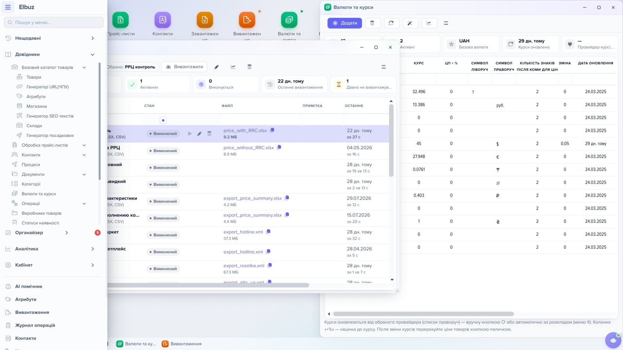
Task: Click the trash icon in the export window toolbar
Action: coord(250,67)
